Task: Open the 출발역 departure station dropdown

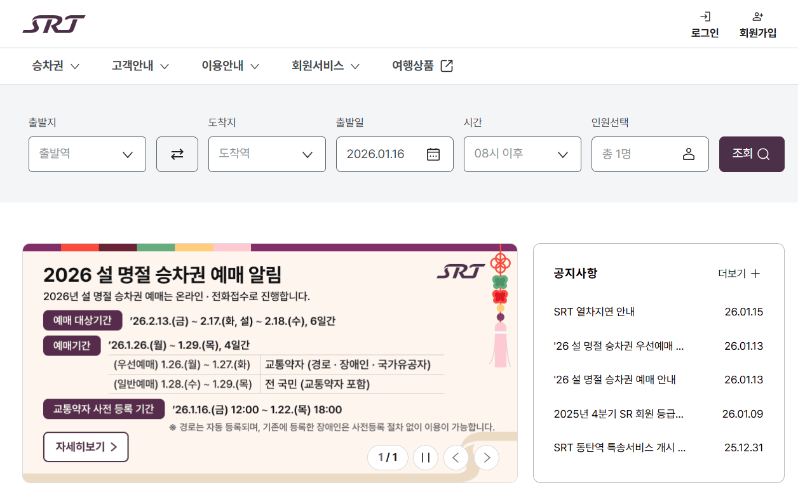Action: 87,154
